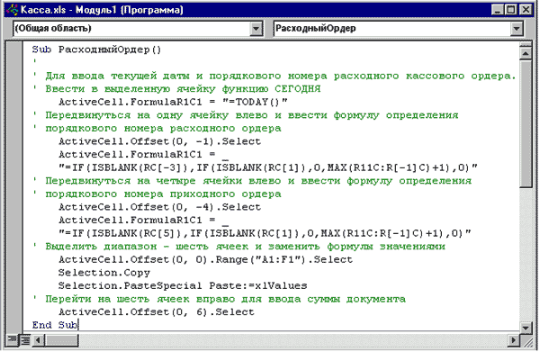The image size is (540, 352).
Task: Expand the РасходныйОрдер procedure dropdown arrow
Action: (x=517, y=29)
